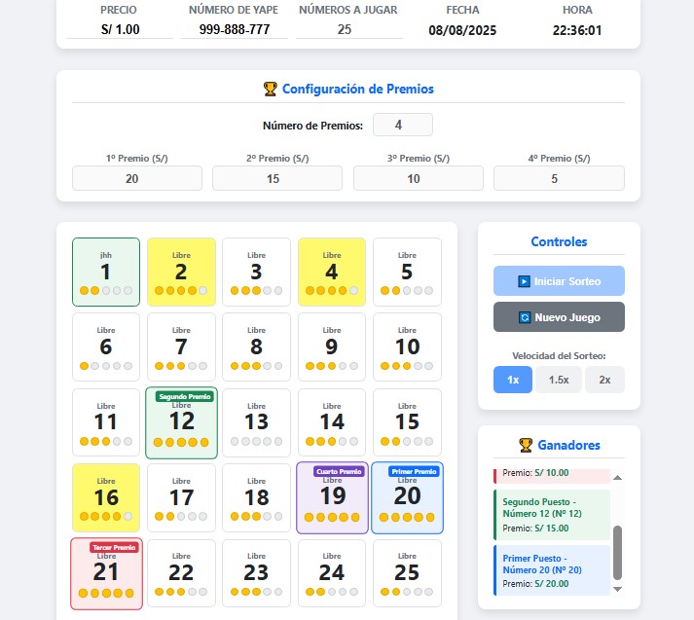Click the Número de Yape field
The image size is (694, 620).
click(x=235, y=29)
